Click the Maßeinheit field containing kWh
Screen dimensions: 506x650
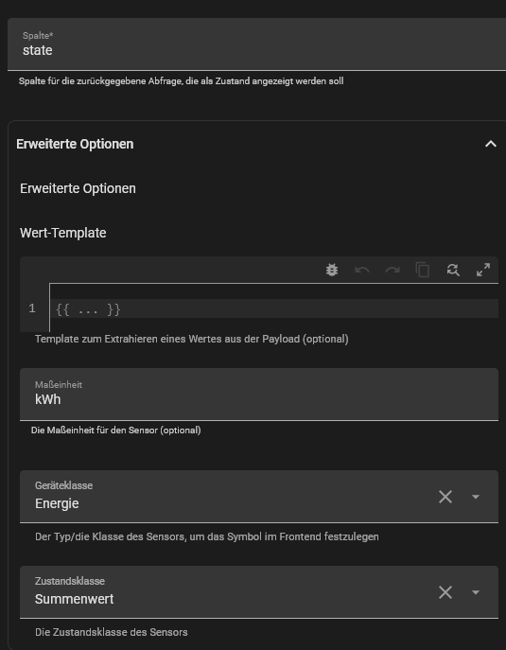pos(259,395)
